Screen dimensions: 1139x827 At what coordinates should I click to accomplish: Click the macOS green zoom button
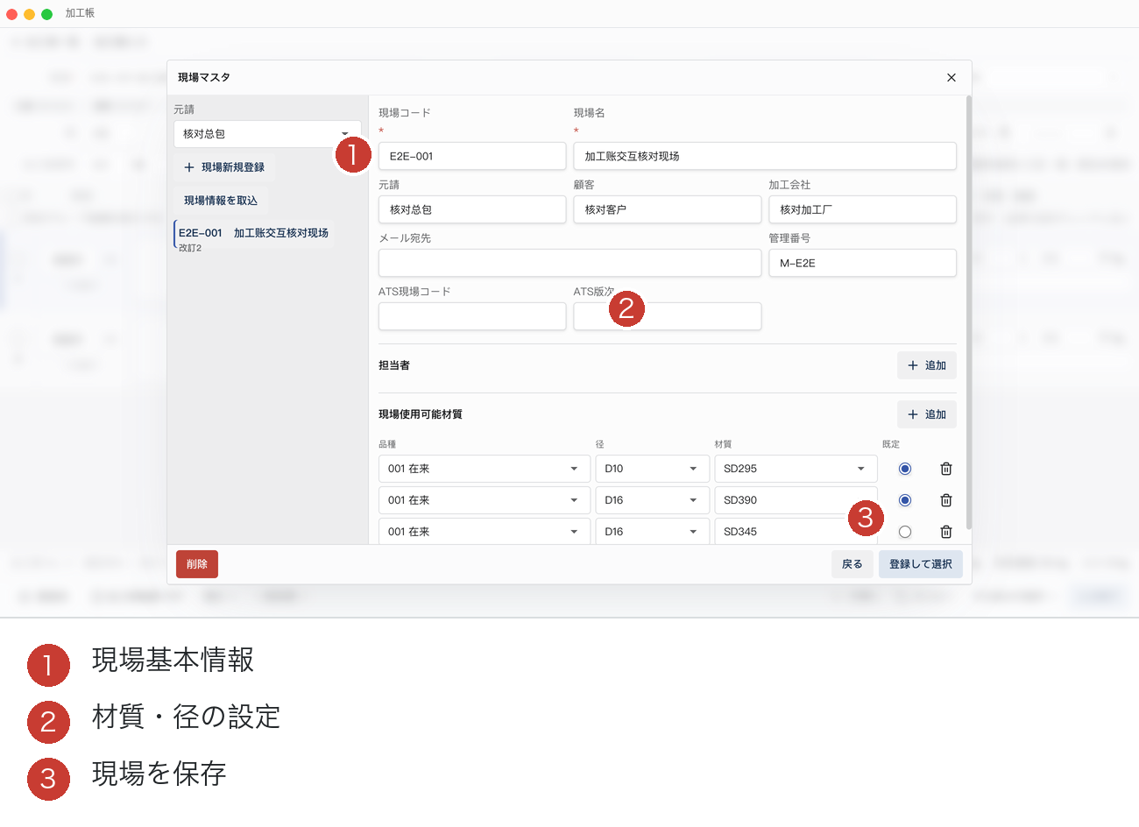pyautogui.click(x=47, y=14)
